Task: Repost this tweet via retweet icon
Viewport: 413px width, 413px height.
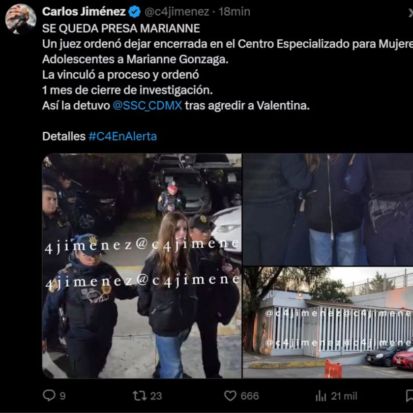Action: pyautogui.click(x=139, y=396)
